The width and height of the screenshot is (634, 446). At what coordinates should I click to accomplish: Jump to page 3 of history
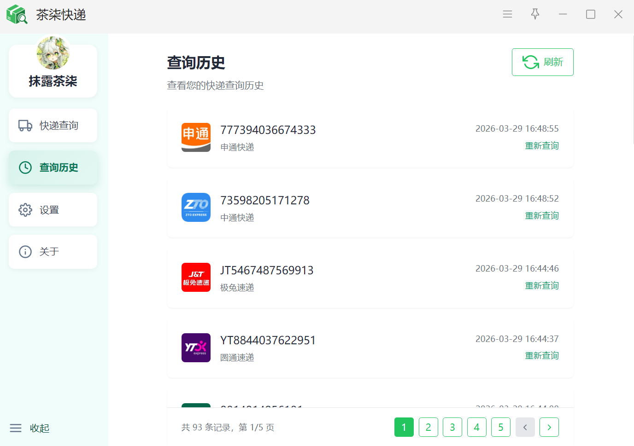pyautogui.click(x=452, y=427)
